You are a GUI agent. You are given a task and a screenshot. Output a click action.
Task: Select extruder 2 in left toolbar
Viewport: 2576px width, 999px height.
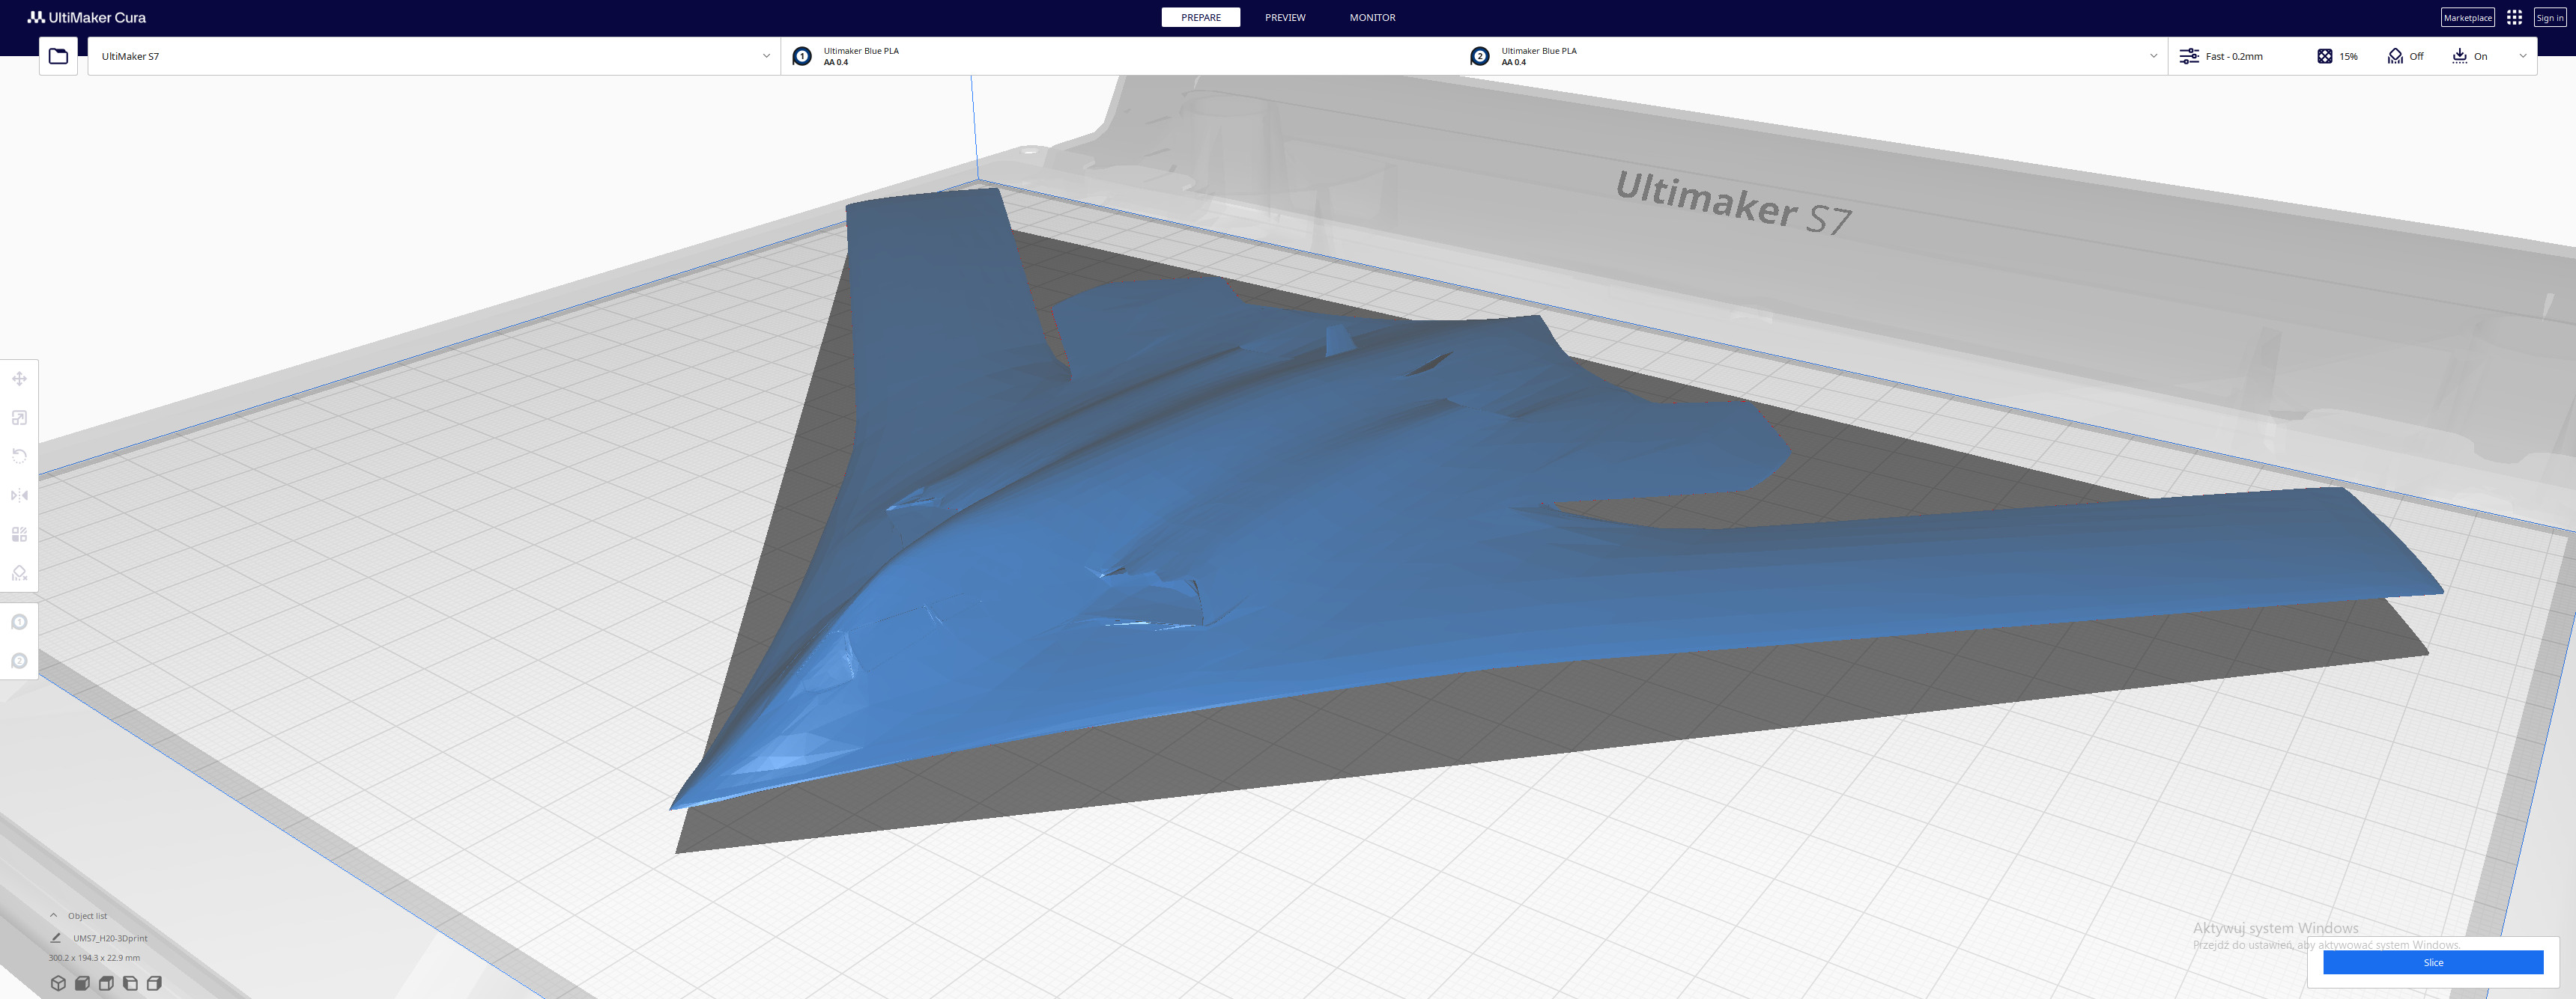tap(19, 662)
